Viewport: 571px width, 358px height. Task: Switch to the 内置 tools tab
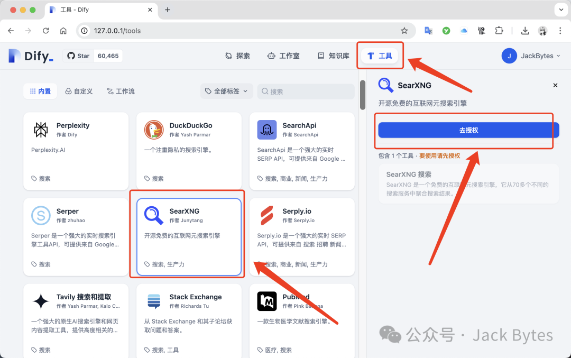point(40,91)
